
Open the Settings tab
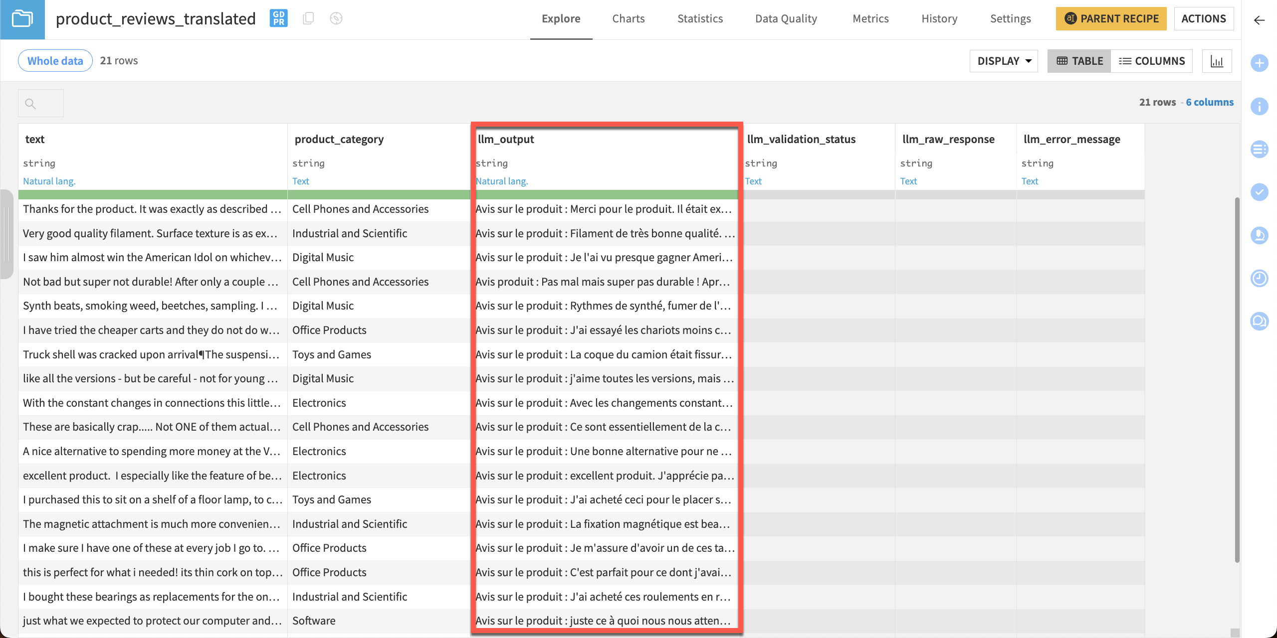pyautogui.click(x=1010, y=19)
